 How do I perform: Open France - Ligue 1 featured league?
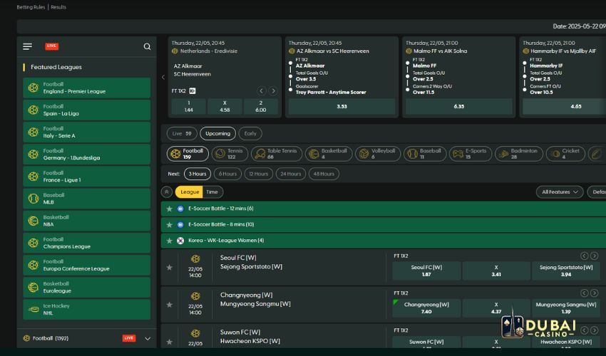[x=86, y=177]
